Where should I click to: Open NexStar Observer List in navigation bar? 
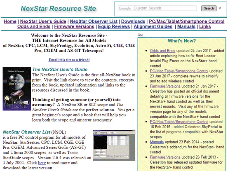94,21
